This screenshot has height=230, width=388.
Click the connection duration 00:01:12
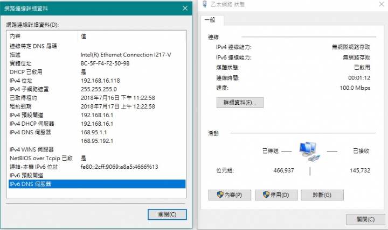tap(359, 78)
